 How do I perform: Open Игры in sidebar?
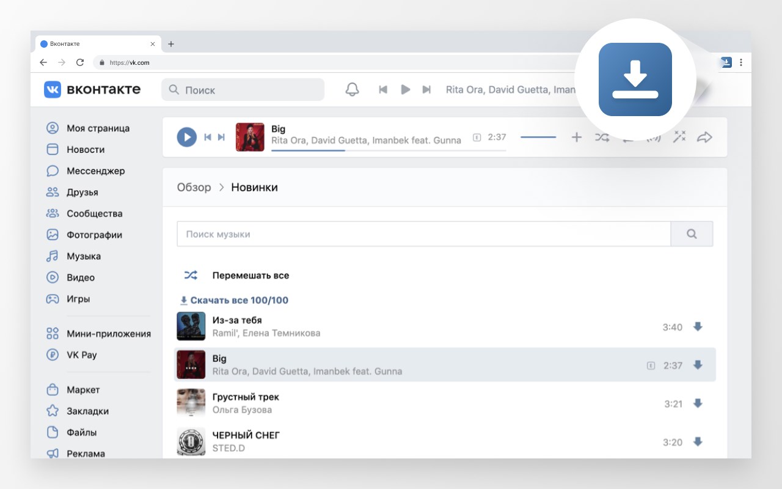(68, 299)
